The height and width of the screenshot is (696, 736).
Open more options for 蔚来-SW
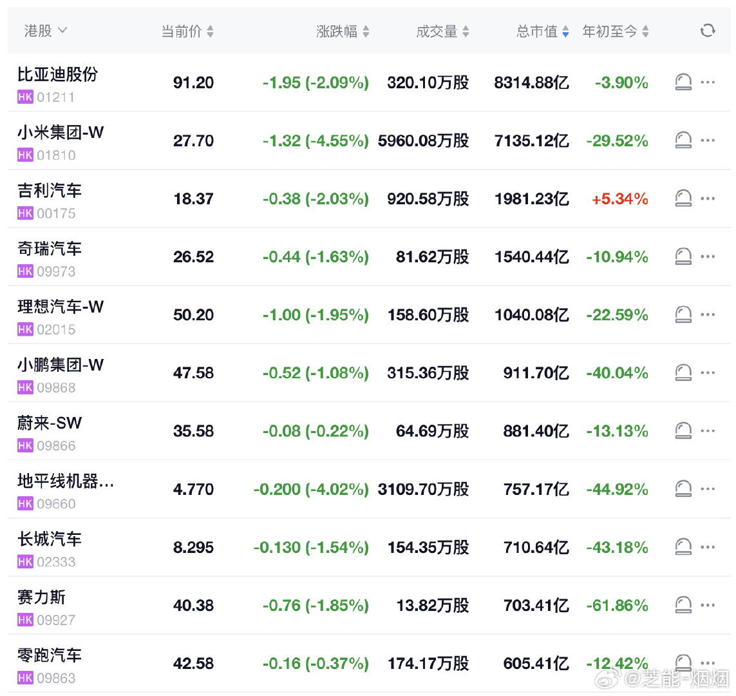pos(708,430)
